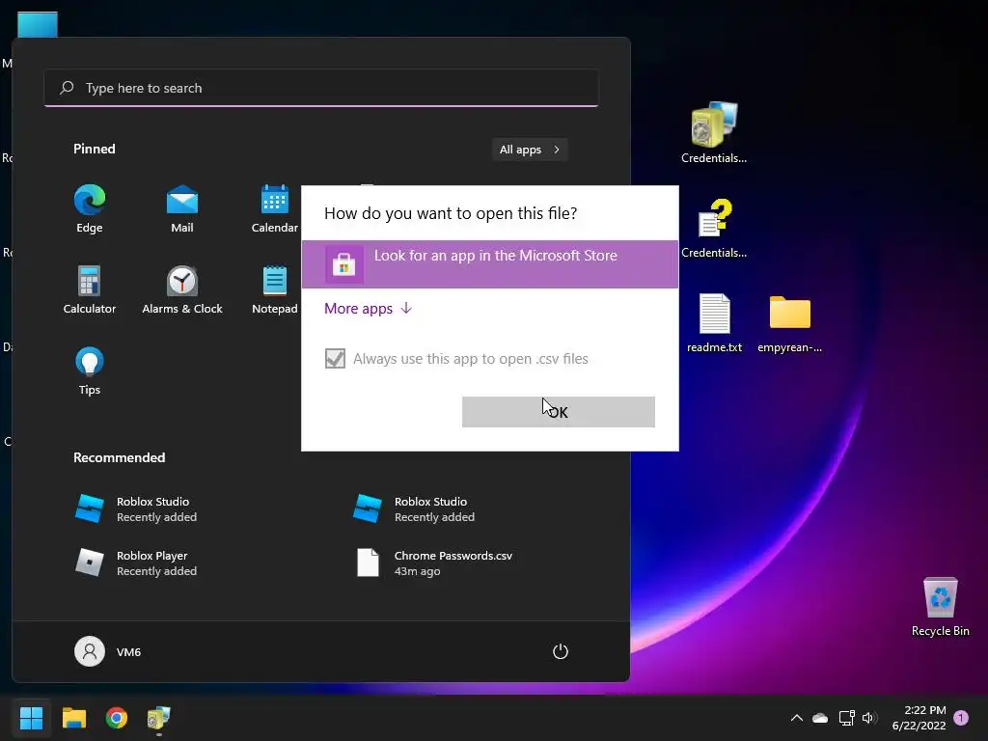Click the network tray icon
This screenshot has height=741, width=988.
[x=846, y=718]
